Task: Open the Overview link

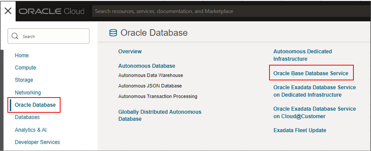Action: click(130, 51)
